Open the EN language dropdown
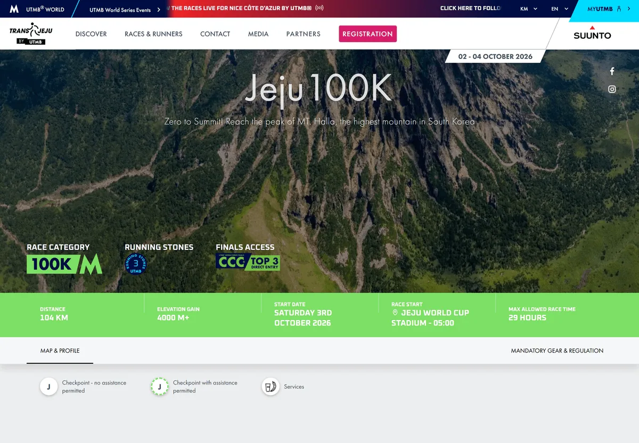This screenshot has height=443, width=639. pyautogui.click(x=560, y=9)
